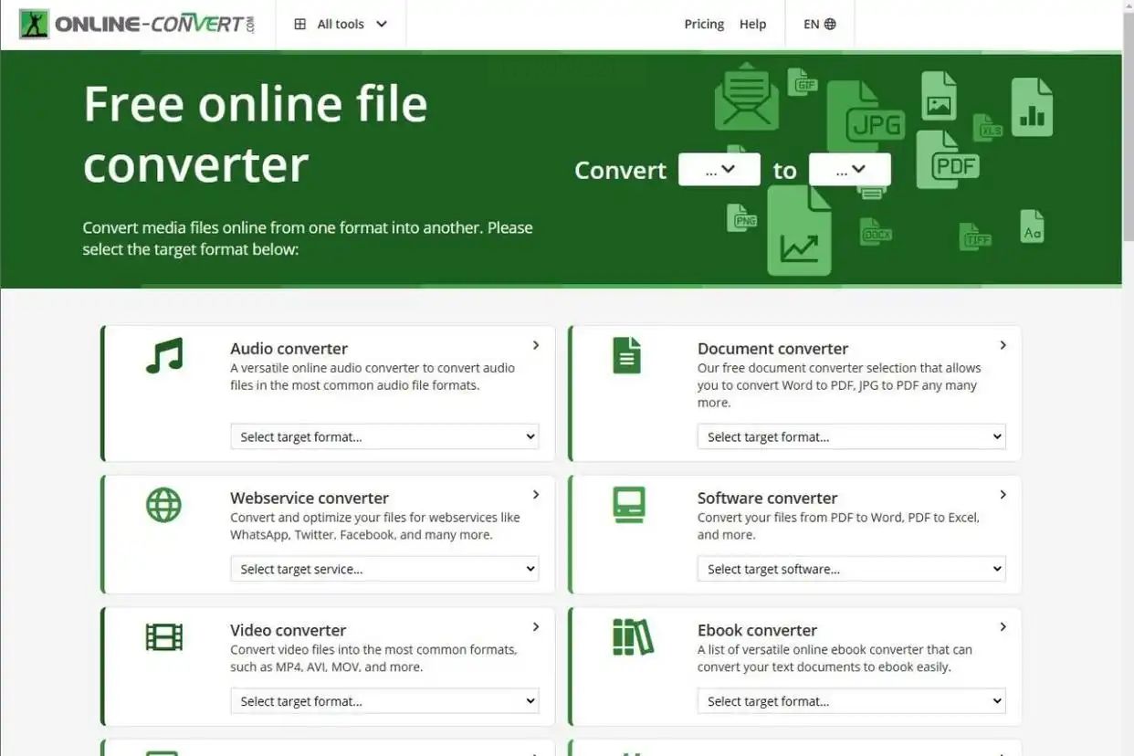Expand the Ebook converter arrow chevron
Viewport: 1134px width, 756px height.
pos(1003,627)
